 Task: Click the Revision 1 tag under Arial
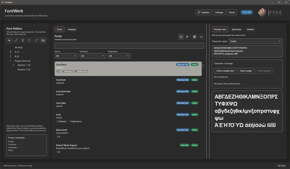[62, 121]
